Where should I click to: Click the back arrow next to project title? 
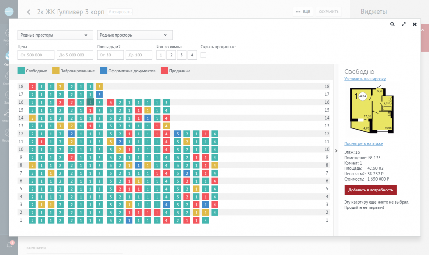[29, 12]
